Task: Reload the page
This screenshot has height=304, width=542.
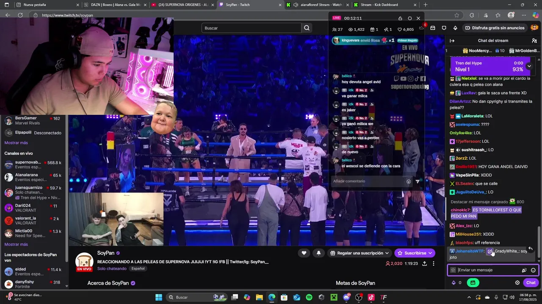Action: pyautogui.click(x=20, y=15)
